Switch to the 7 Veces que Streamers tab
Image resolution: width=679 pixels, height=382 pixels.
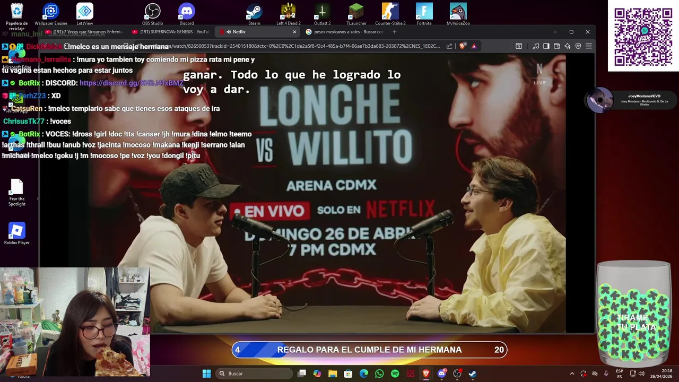[84, 32]
